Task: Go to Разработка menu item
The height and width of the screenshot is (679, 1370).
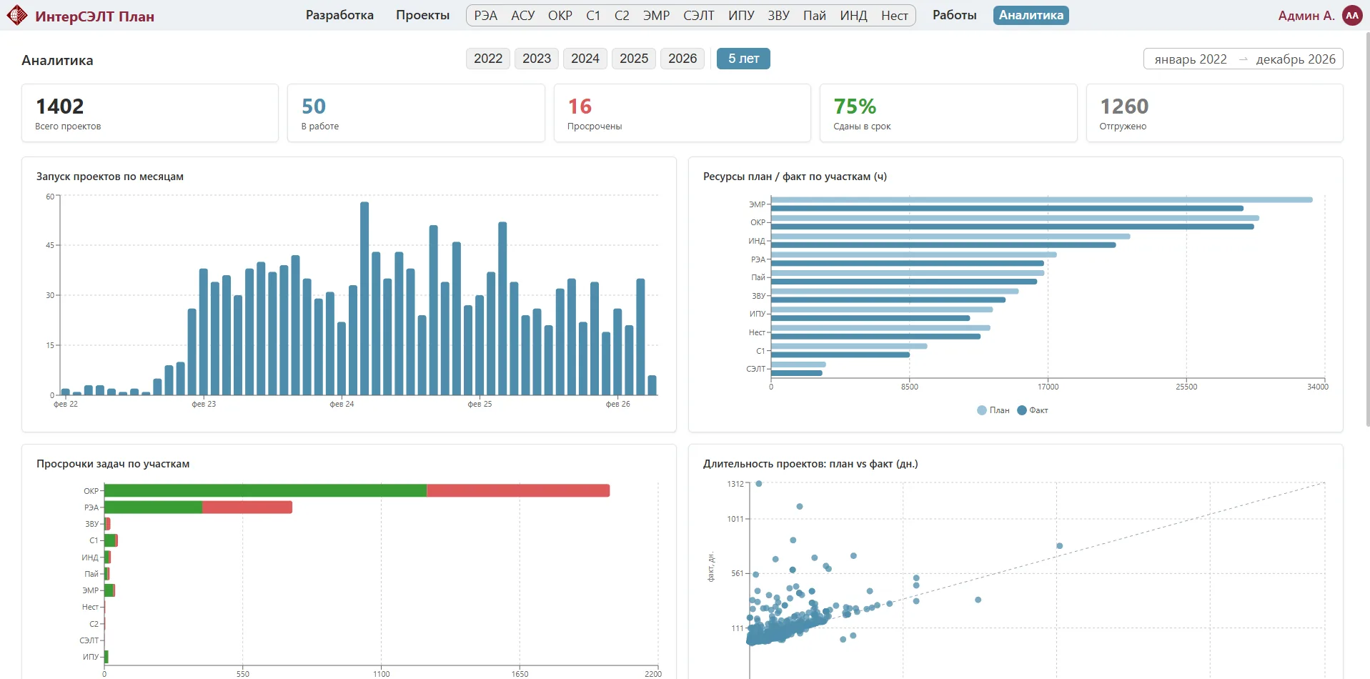Action: coord(339,15)
